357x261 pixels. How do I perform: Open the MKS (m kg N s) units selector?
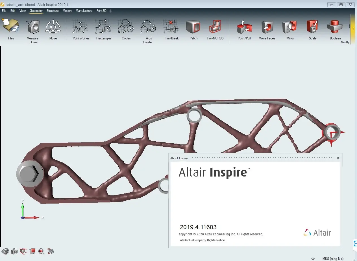coord(333,258)
